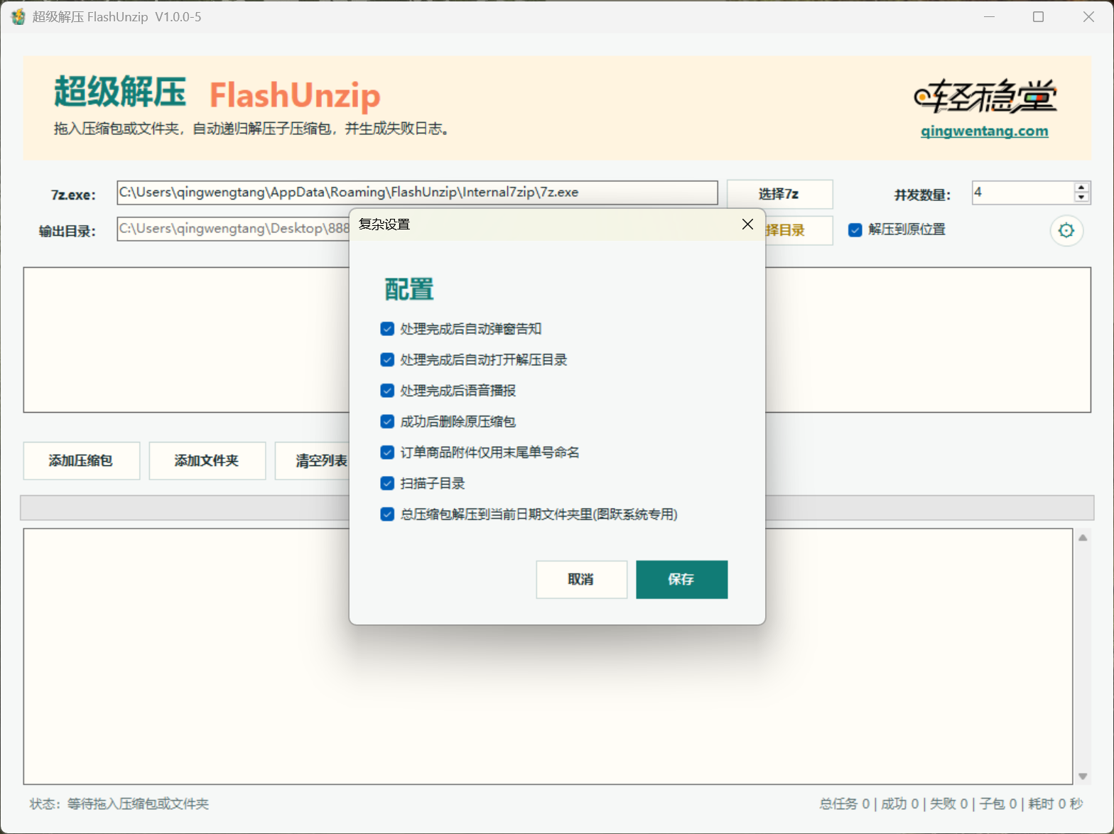
Task: Click the log output area
Action: point(548,656)
